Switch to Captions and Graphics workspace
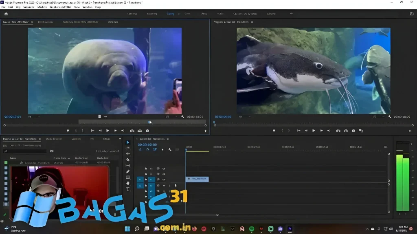The height and width of the screenshot is (234, 417). point(245,13)
